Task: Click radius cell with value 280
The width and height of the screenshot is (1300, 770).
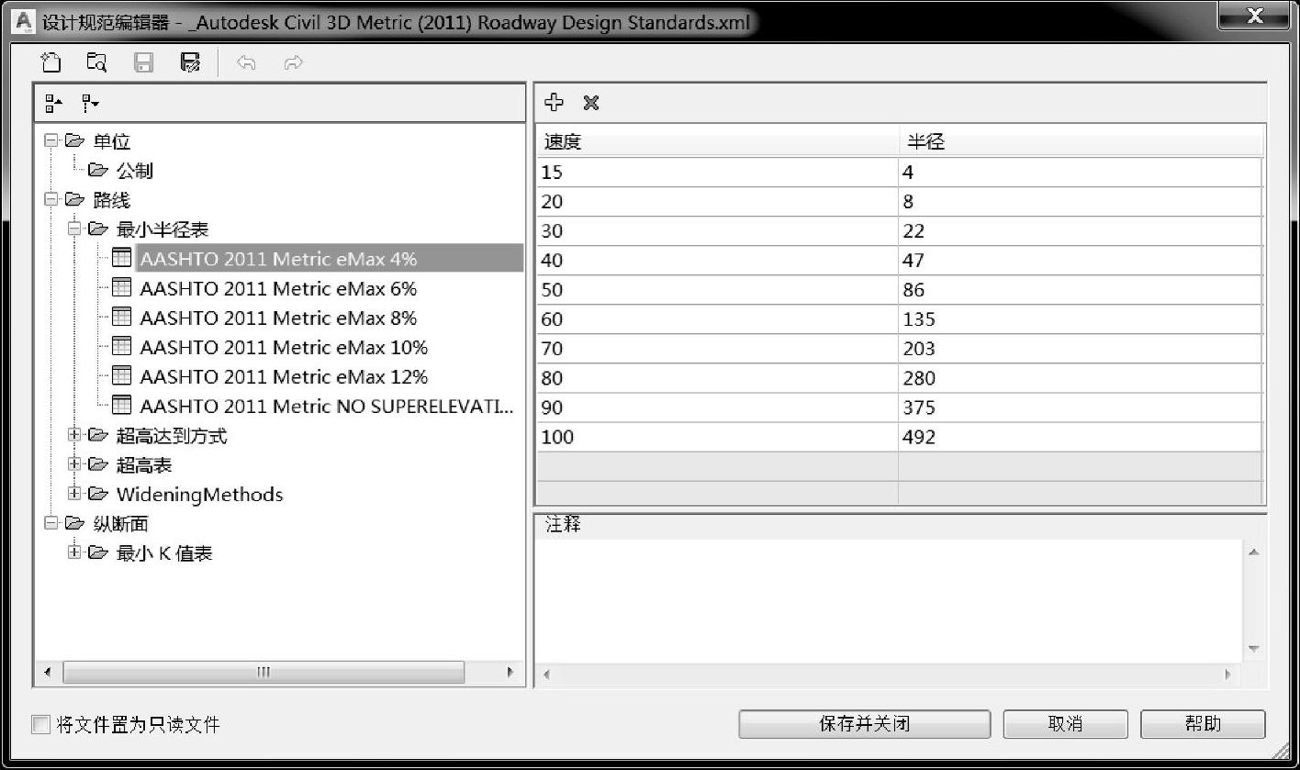Action: pyautogui.click(x=1081, y=378)
